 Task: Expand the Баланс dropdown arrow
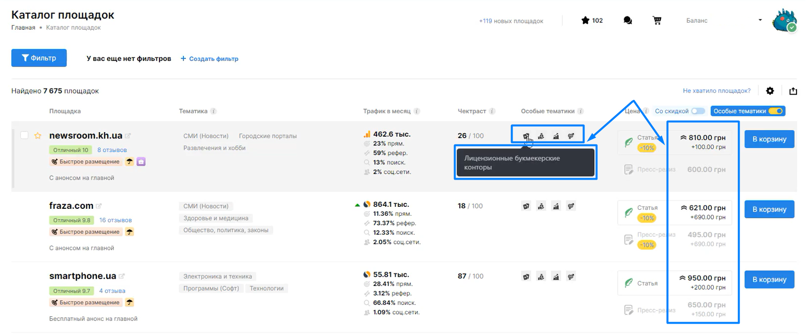coord(760,20)
